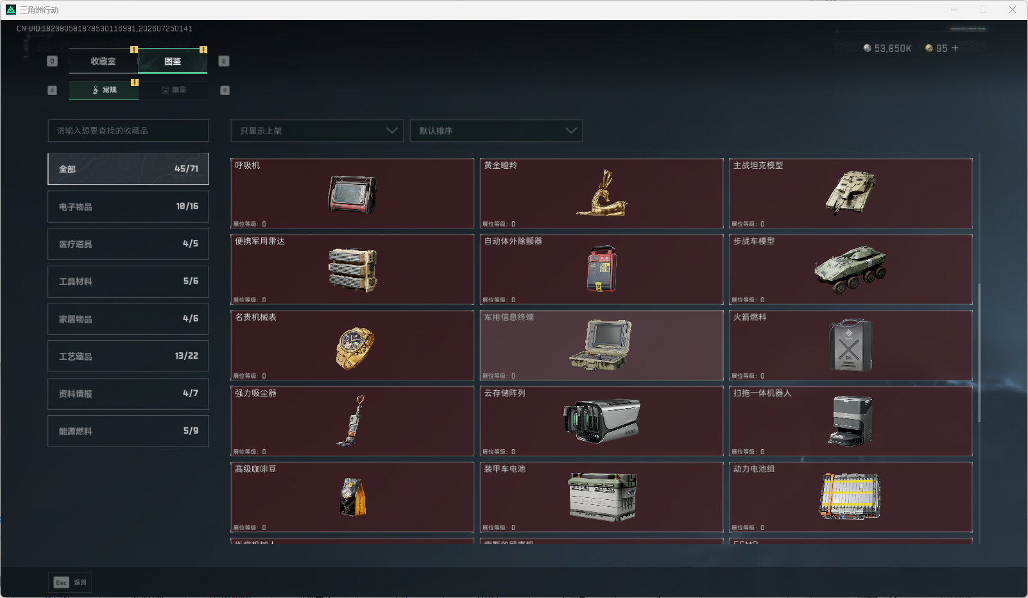Switch to the 收藏室 tab
1028x598 pixels.
103,61
